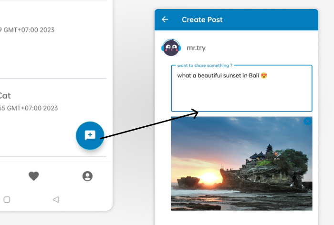Click the timestamp ending "55 GMT+07:00 2023"
The image size is (334, 225).
(x=29, y=108)
